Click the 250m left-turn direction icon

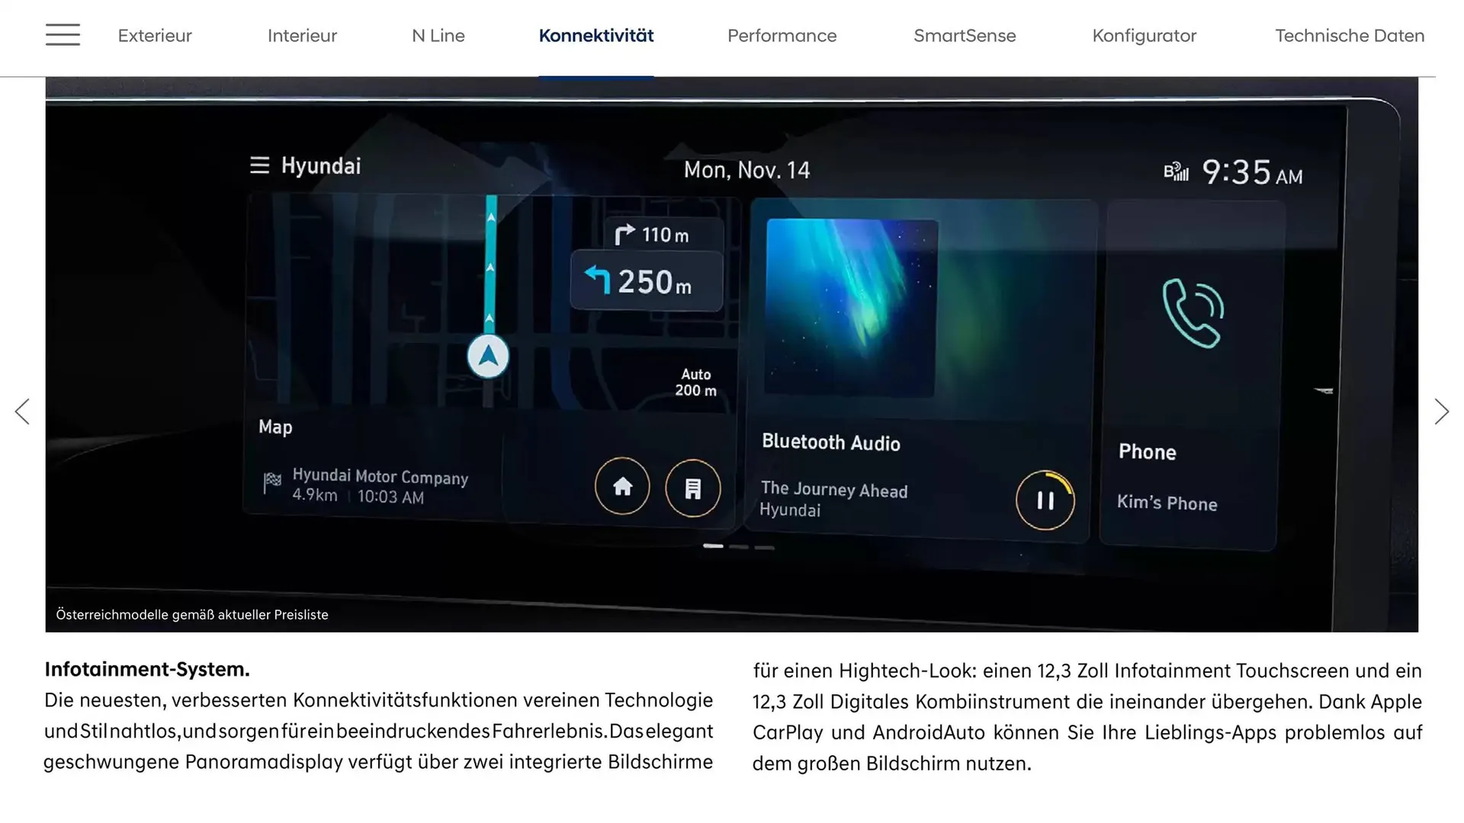[599, 281]
